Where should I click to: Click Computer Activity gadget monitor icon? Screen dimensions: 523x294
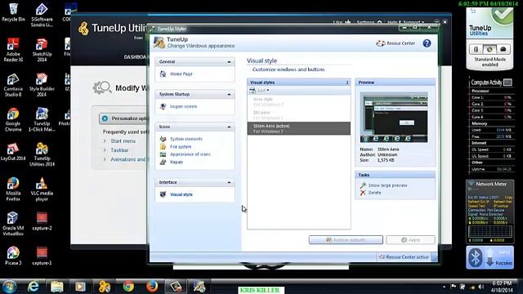pos(507,82)
